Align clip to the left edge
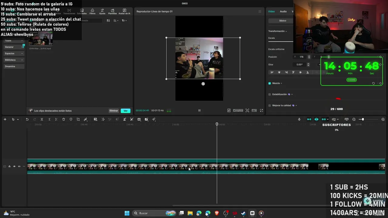The image size is (388, 218). 272,72
